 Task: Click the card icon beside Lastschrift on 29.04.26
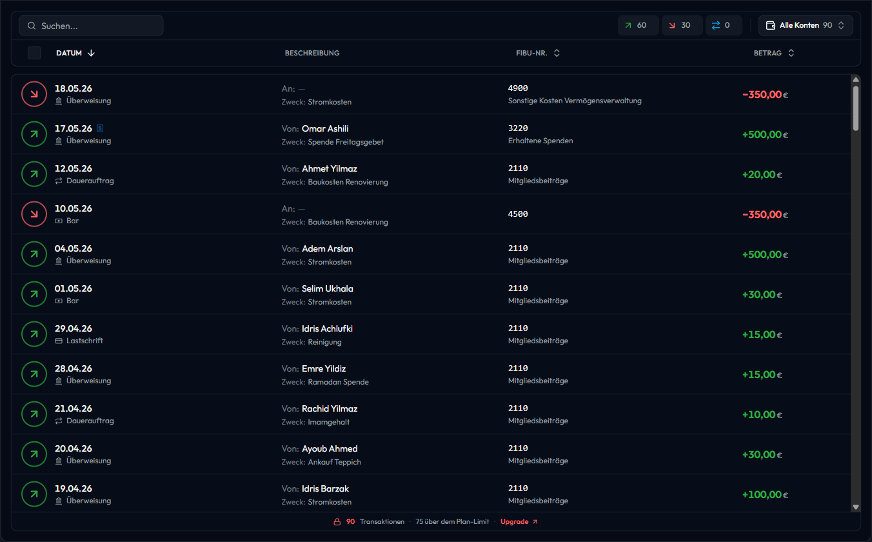pyautogui.click(x=59, y=341)
